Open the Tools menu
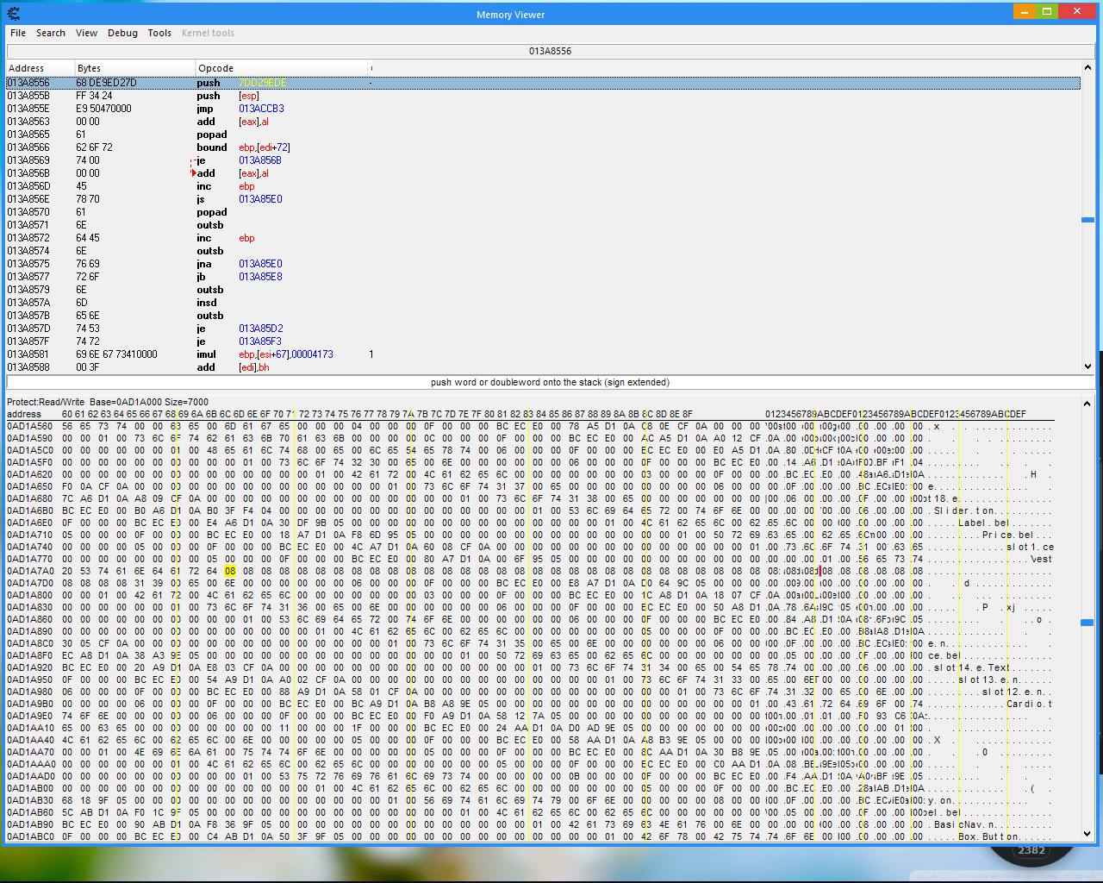This screenshot has width=1103, height=883. 159,33
